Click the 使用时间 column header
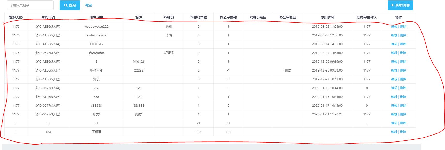 [327, 17]
